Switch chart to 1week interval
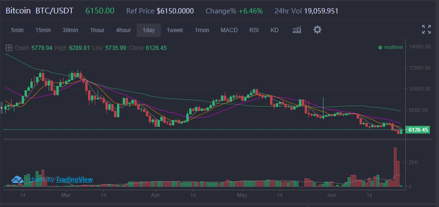Viewport: 439px width, 207px height. click(x=175, y=30)
